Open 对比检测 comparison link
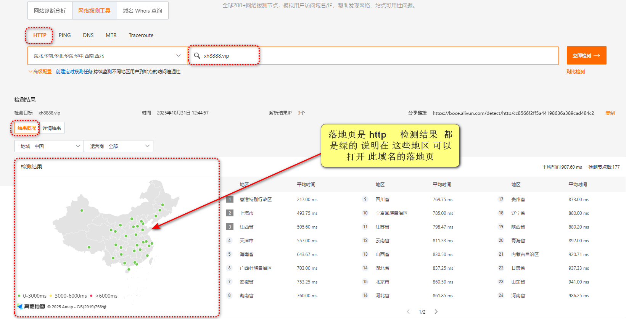The width and height of the screenshot is (626, 319). pos(576,72)
